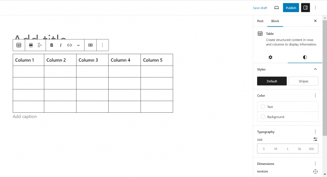The image size is (327, 177).
Task: Click the Add caption field
Action: [x=25, y=117]
